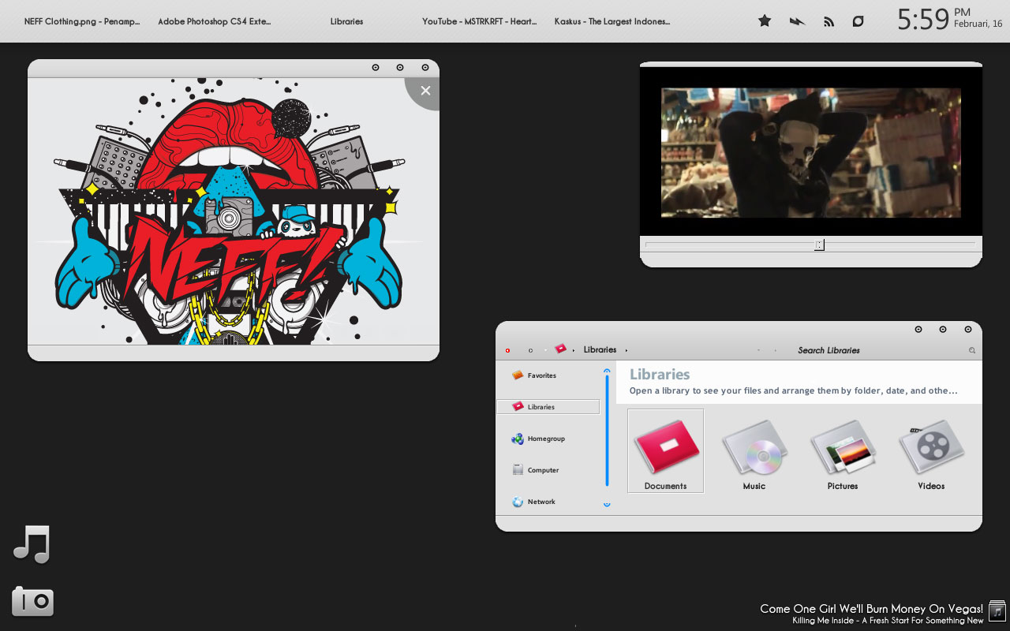The width and height of the screenshot is (1010, 631).
Task: Click the song title Come One Girl
Action: [x=871, y=609]
